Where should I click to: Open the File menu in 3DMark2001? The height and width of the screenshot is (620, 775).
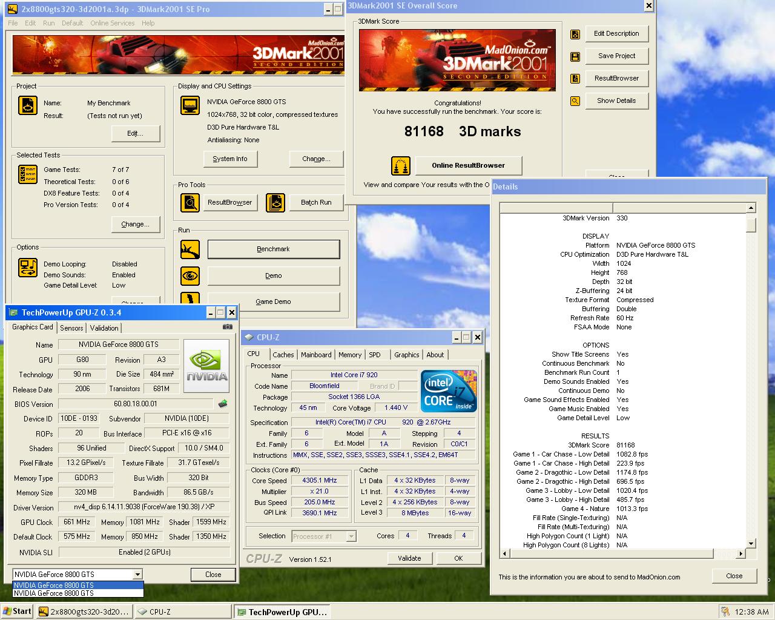click(13, 23)
